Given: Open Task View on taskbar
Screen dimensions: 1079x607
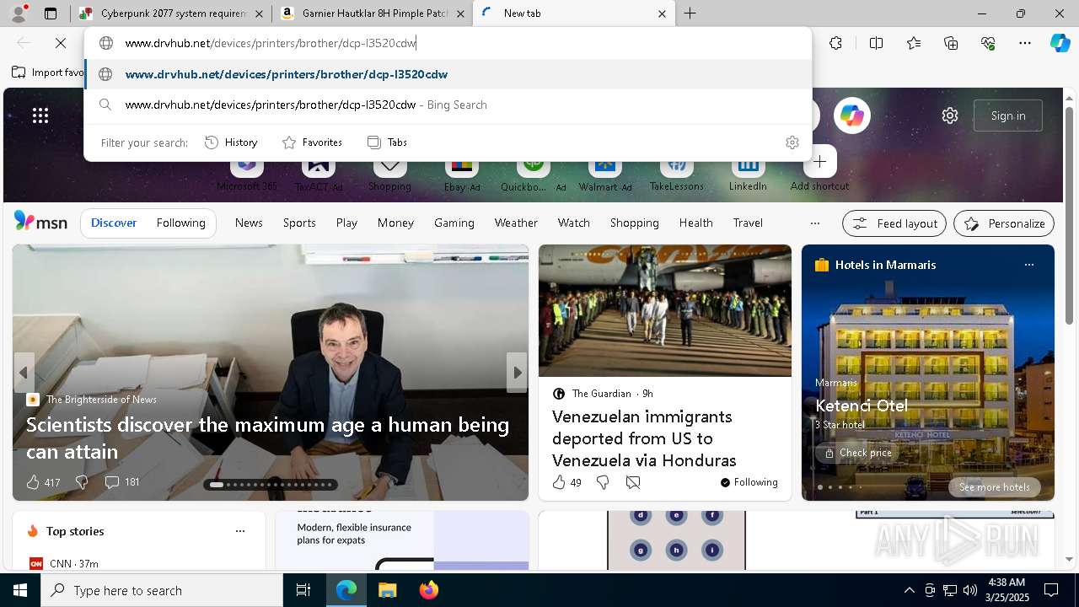Looking at the screenshot, I should tap(303, 590).
